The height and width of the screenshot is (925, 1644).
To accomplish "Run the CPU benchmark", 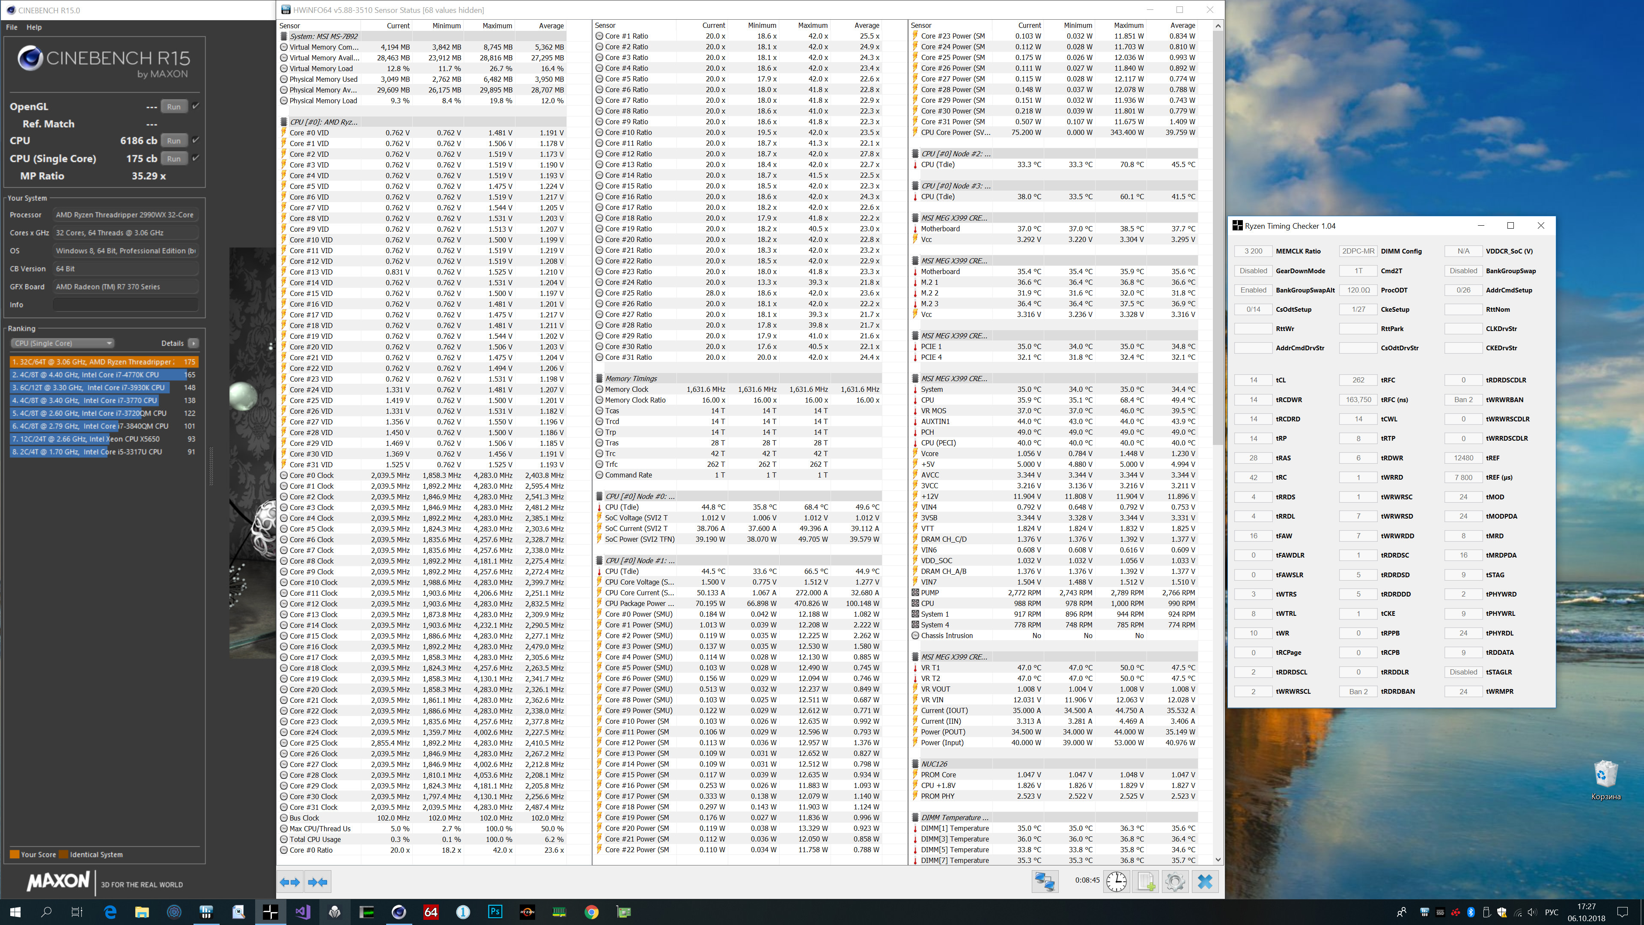I will point(173,140).
